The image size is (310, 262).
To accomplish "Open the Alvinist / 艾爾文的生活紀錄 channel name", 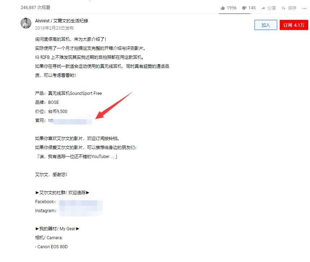I will (62, 21).
